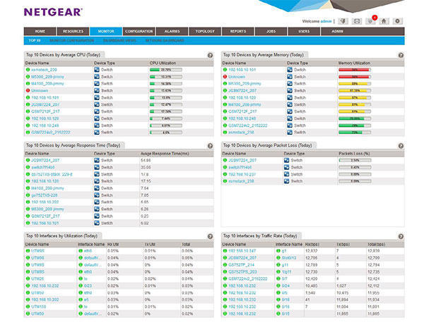The height and width of the screenshot is (325, 424).
Task: Select the MONITOR main menu tab
Action: [x=106, y=31]
